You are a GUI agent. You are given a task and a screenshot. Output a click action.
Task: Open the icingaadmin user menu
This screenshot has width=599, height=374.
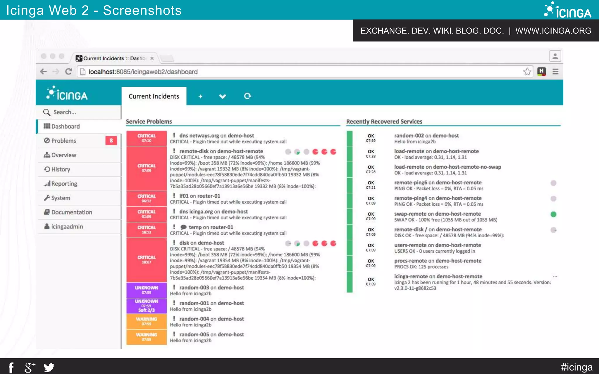coord(79,227)
